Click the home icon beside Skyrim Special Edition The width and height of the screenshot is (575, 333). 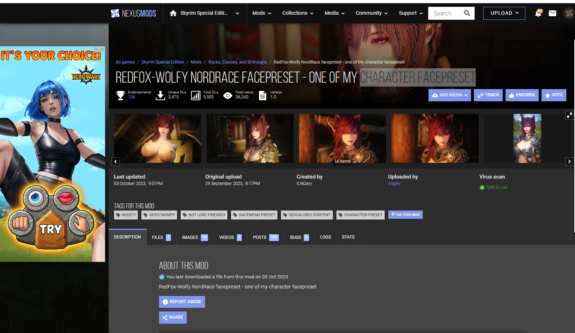tap(173, 13)
